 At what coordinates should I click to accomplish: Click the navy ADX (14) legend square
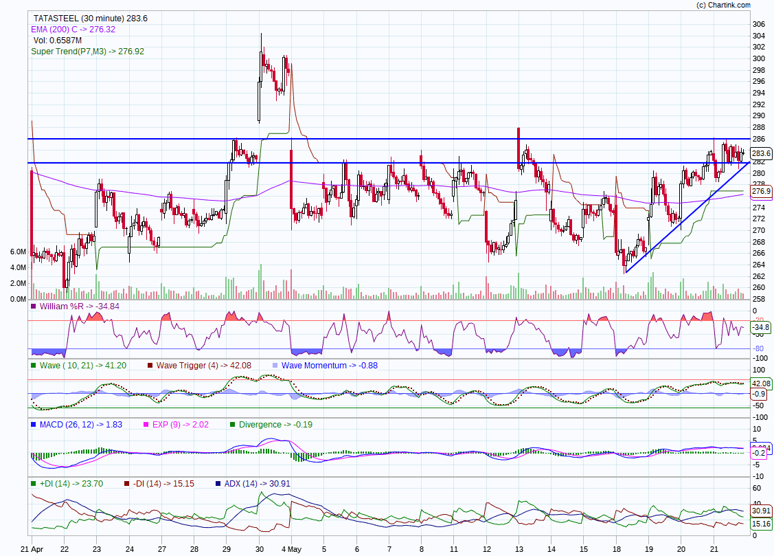tap(218, 484)
